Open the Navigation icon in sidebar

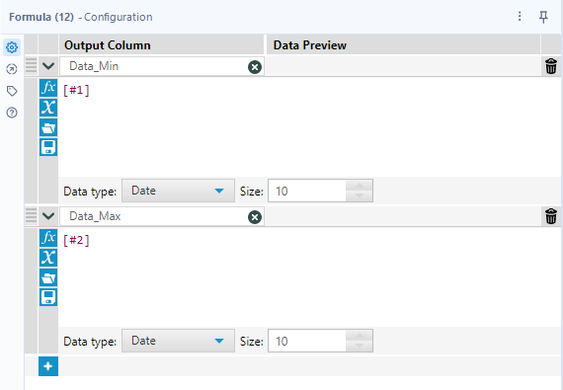pyautogui.click(x=12, y=69)
